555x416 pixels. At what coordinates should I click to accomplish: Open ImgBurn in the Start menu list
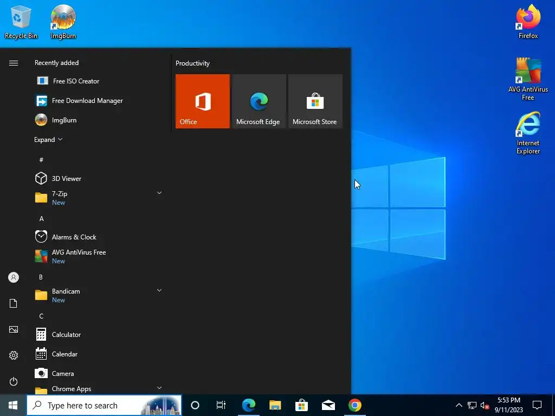[x=100, y=120]
